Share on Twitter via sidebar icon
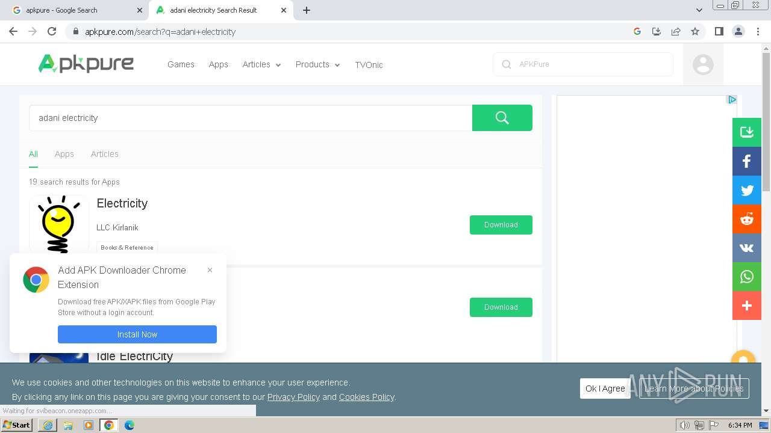This screenshot has width=771, height=433. coord(747,190)
